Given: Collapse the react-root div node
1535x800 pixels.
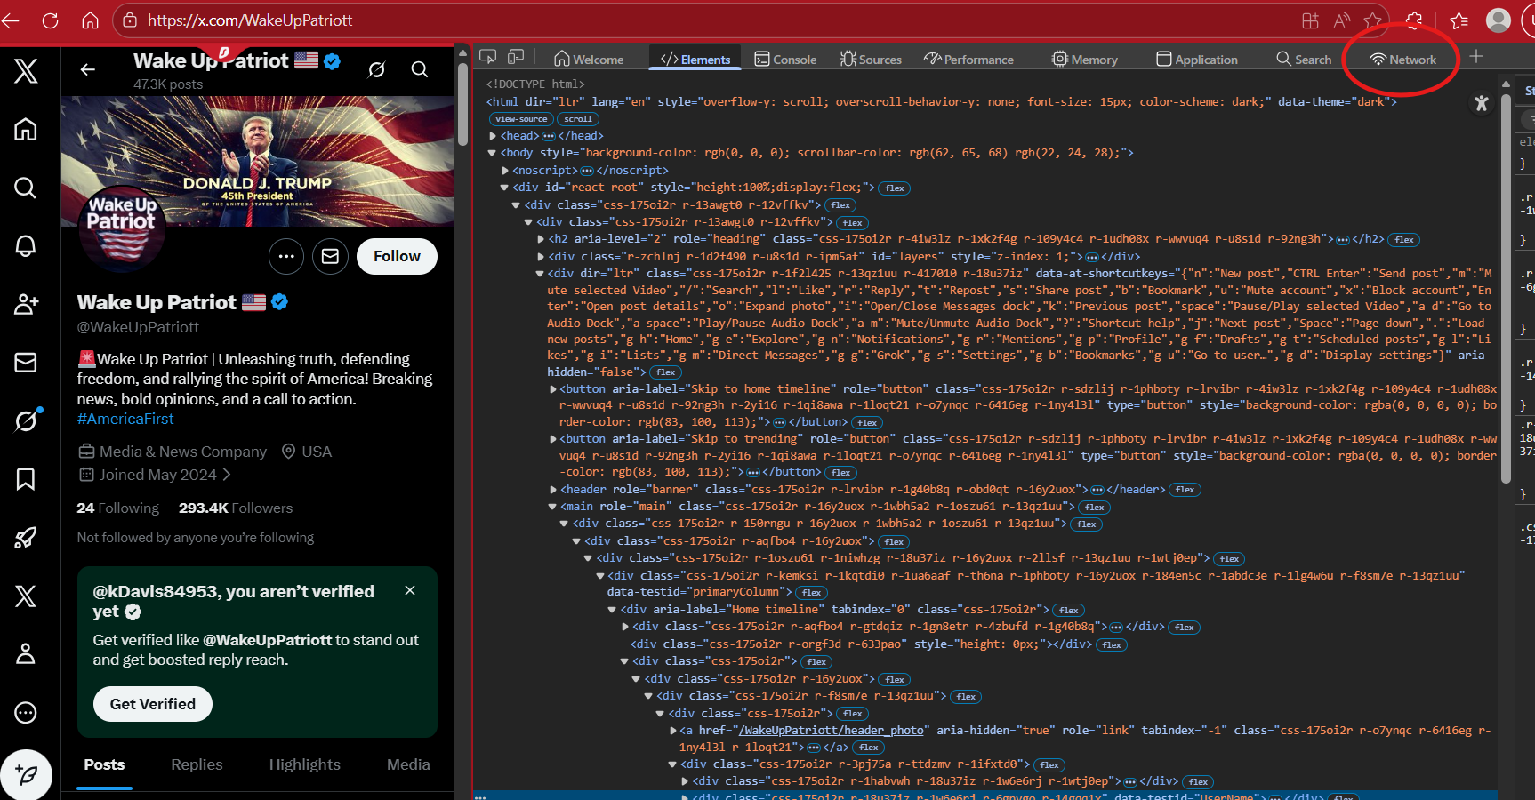Looking at the screenshot, I should [x=504, y=188].
